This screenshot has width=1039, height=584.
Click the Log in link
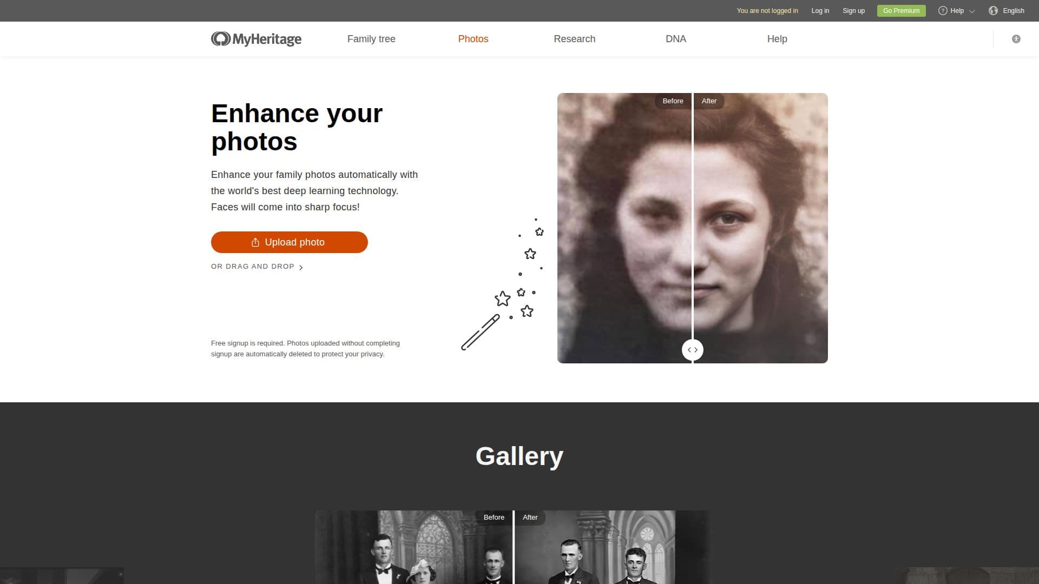click(x=820, y=11)
